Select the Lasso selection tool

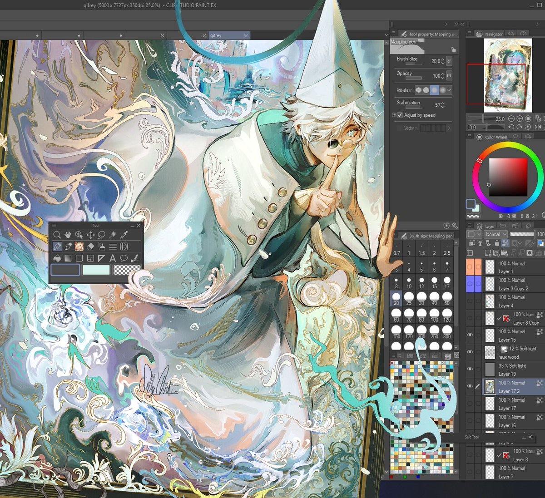(101, 235)
